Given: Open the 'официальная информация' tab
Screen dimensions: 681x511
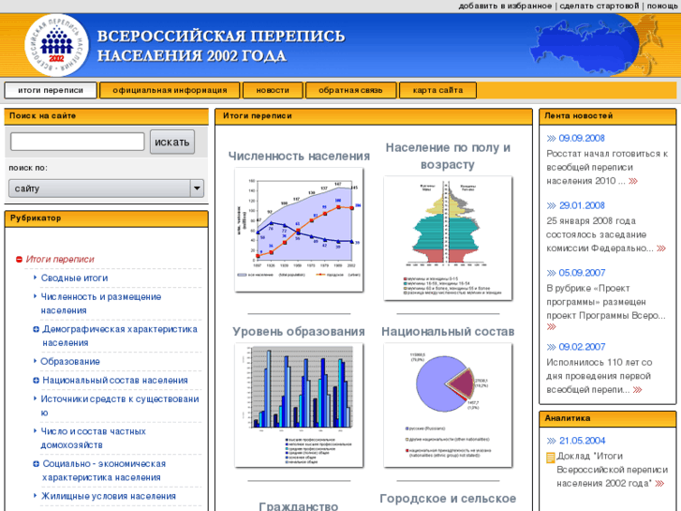Looking at the screenshot, I should tap(170, 90).
